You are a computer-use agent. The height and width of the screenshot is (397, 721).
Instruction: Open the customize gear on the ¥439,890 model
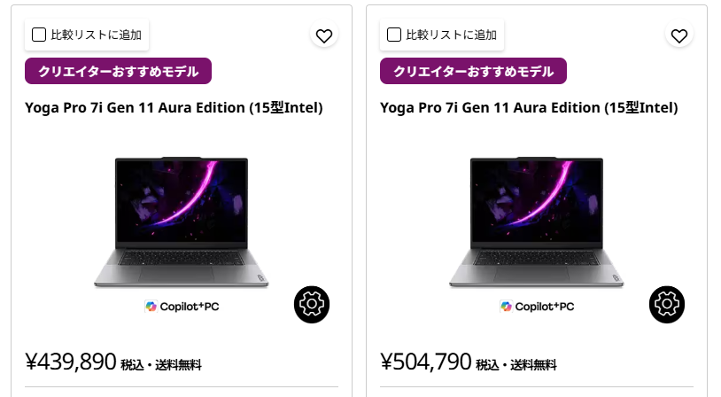click(x=312, y=305)
